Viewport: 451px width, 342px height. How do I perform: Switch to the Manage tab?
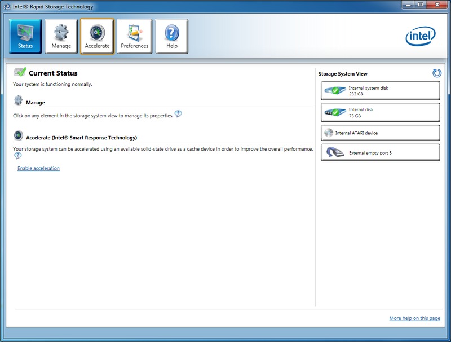click(61, 36)
